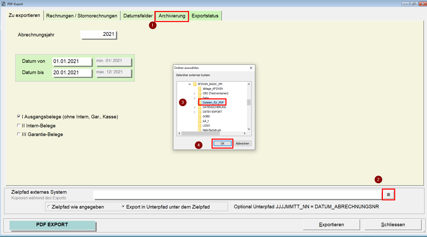Image resolution: width=427 pixels, height=237 pixels.
Task: Select the Ablage_KFZWIN folder
Action: click(x=213, y=89)
